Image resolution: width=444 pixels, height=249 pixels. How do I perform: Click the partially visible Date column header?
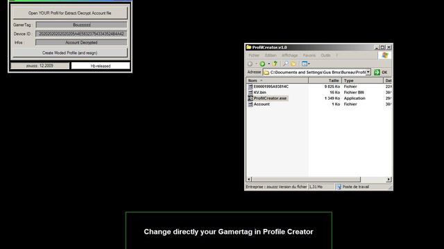coord(388,80)
